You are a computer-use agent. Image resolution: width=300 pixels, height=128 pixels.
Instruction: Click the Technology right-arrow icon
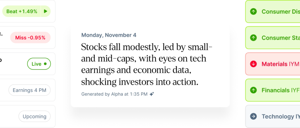pos(253,116)
